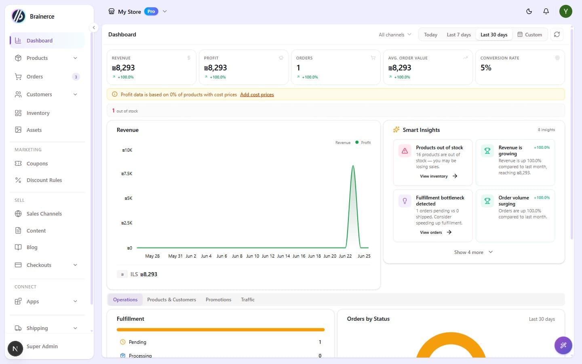The image size is (582, 364).
Task: Expand the Shipping submenu chevron
Action: pyautogui.click(x=75, y=328)
